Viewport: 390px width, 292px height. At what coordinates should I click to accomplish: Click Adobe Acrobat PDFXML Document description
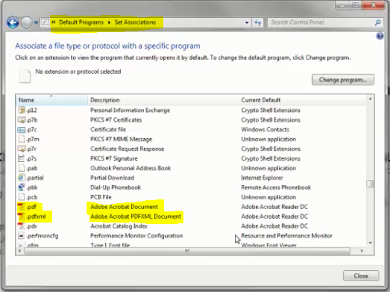click(x=136, y=217)
